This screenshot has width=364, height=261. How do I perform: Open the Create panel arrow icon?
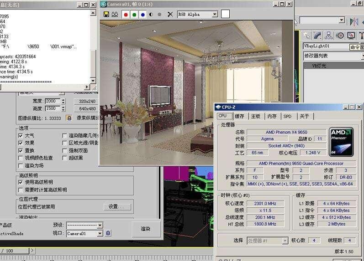tap(307, 36)
